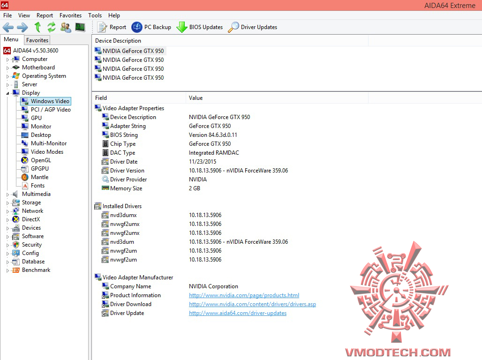482x360 pixels.
Task: Select PCI / AGP Video item
Action: point(51,109)
